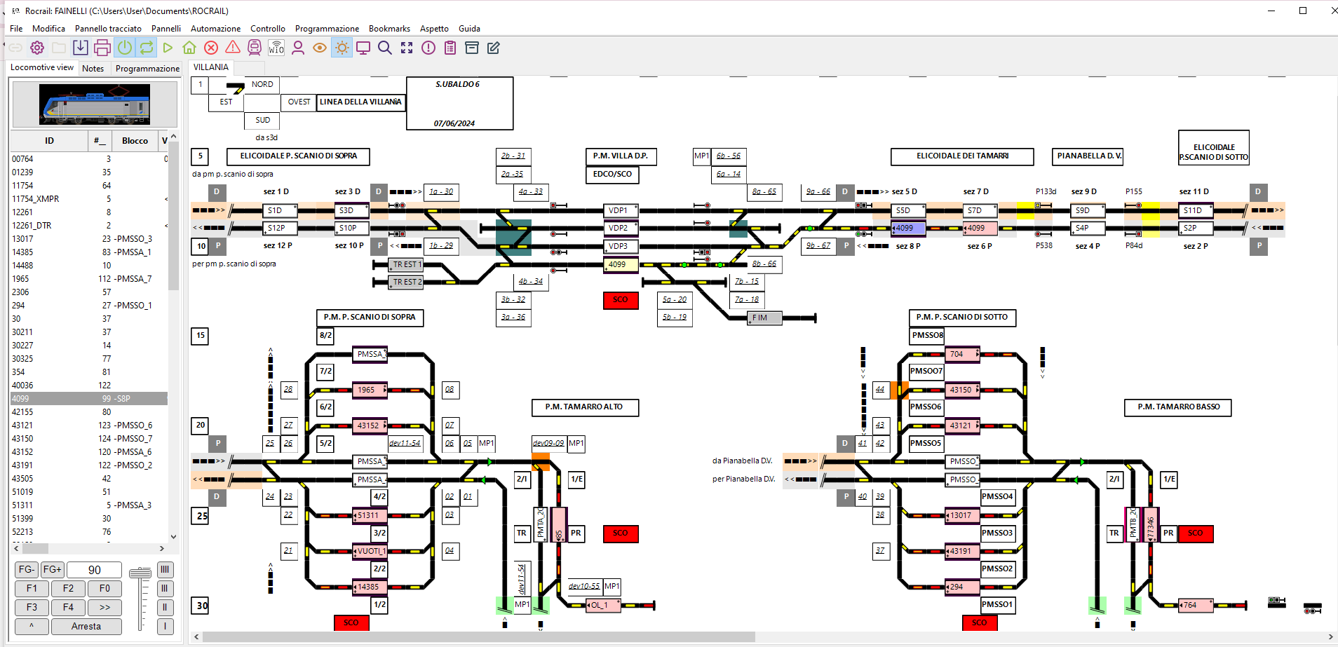Toggle the F0 locomotive lights function

click(104, 589)
